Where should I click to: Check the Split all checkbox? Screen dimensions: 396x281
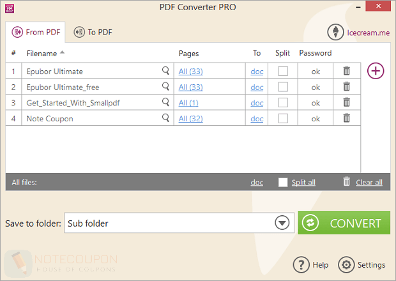[x=283, y=182]
